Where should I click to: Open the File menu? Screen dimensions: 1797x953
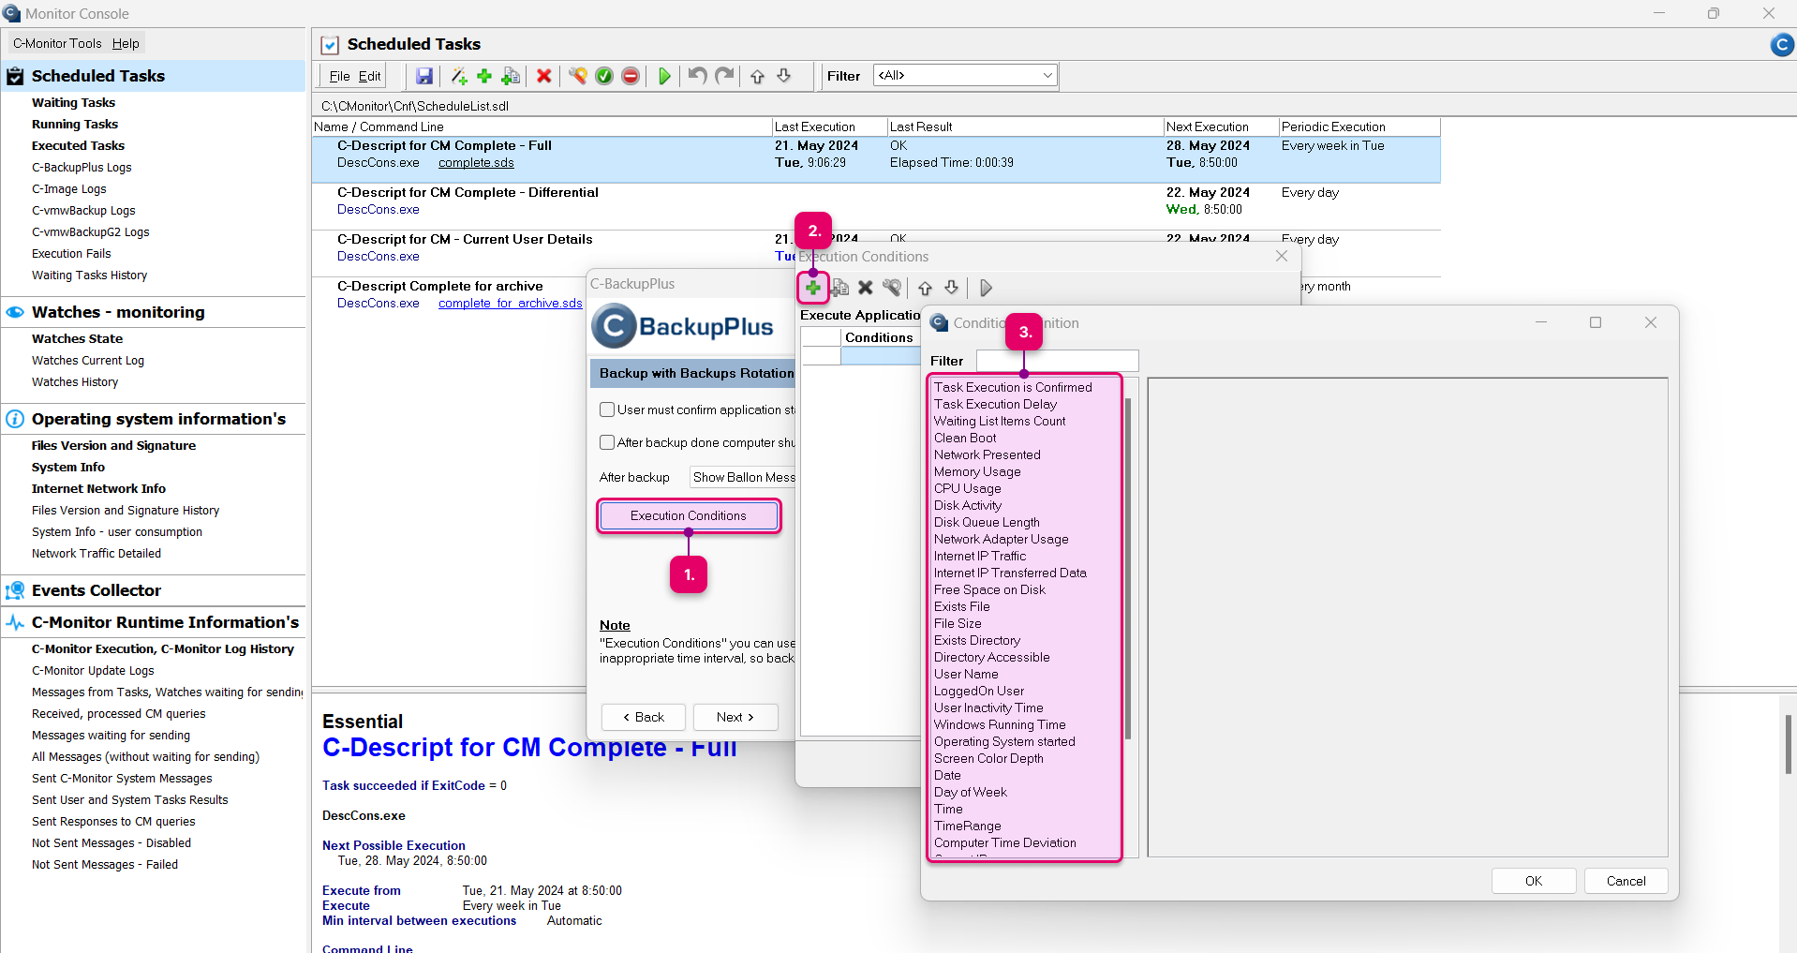pyautogui.click(x=339, y=76)
